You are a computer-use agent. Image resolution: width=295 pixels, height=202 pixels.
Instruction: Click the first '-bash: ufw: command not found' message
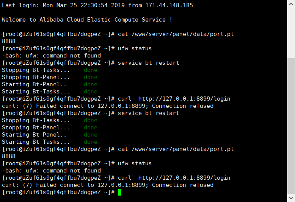51,56
